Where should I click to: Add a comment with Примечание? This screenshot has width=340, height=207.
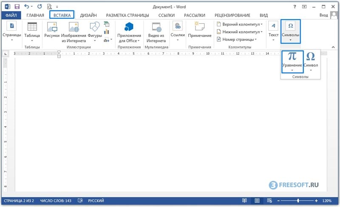coord(199,30)
